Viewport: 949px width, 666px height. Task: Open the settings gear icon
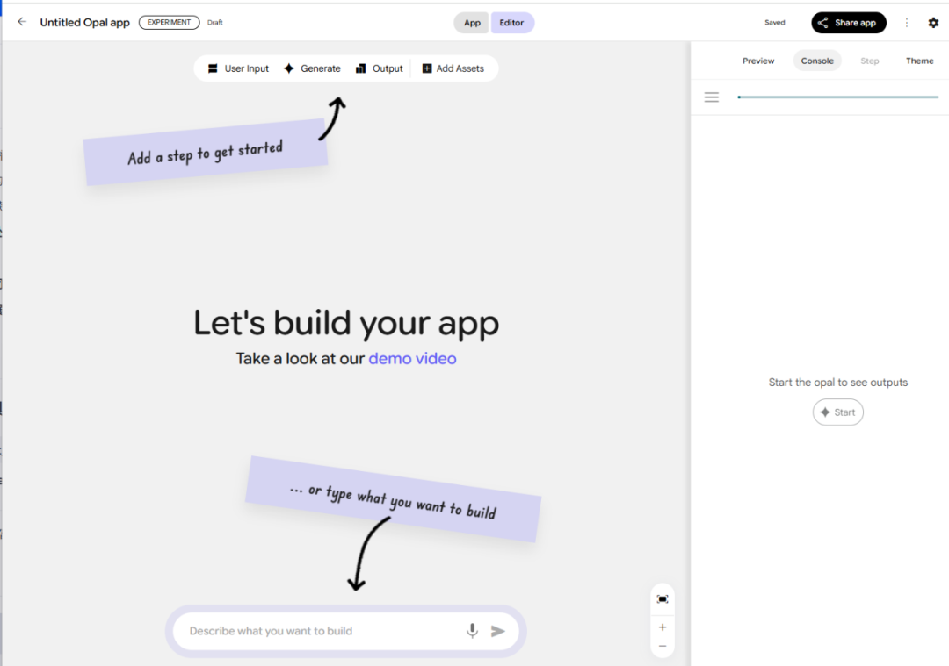click(933, 23)
